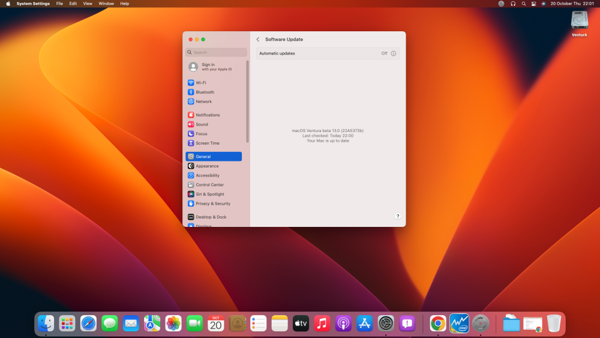The image size is (600, 338).
Task: Open Mail from the Dock
Action: tap(131, 324)
